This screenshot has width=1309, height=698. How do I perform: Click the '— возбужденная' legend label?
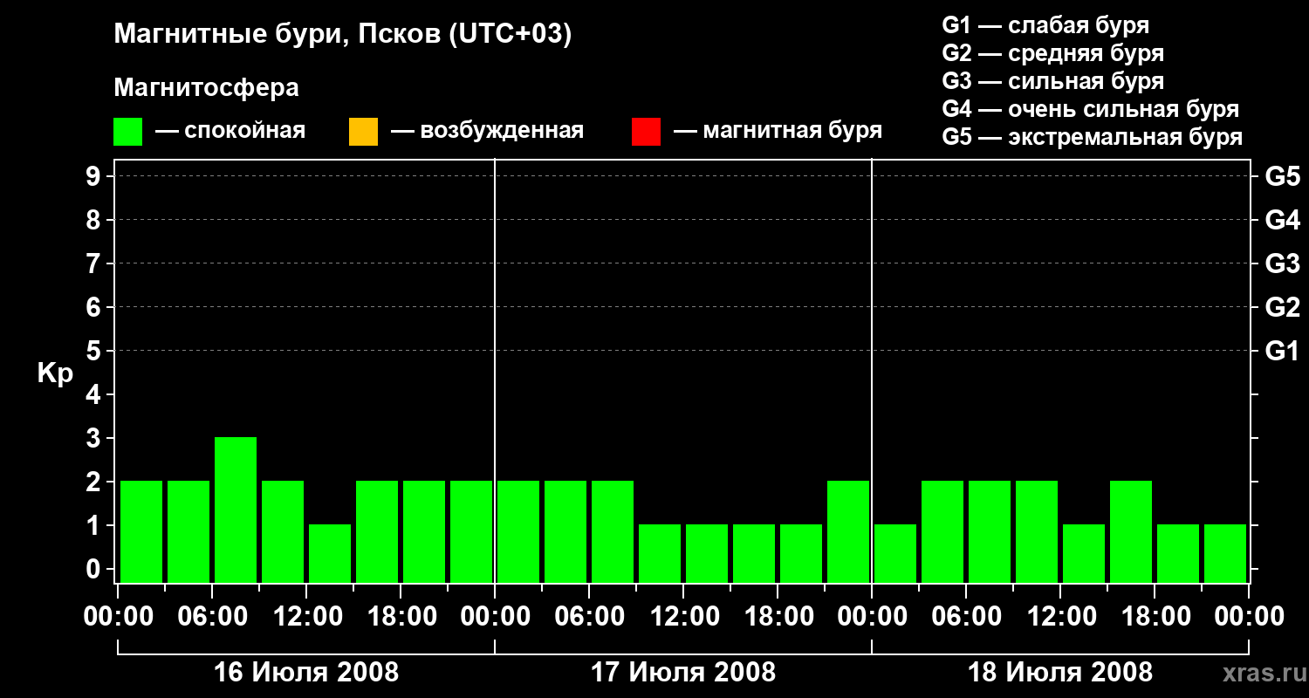pyautogui.click(x=487, y=131)
